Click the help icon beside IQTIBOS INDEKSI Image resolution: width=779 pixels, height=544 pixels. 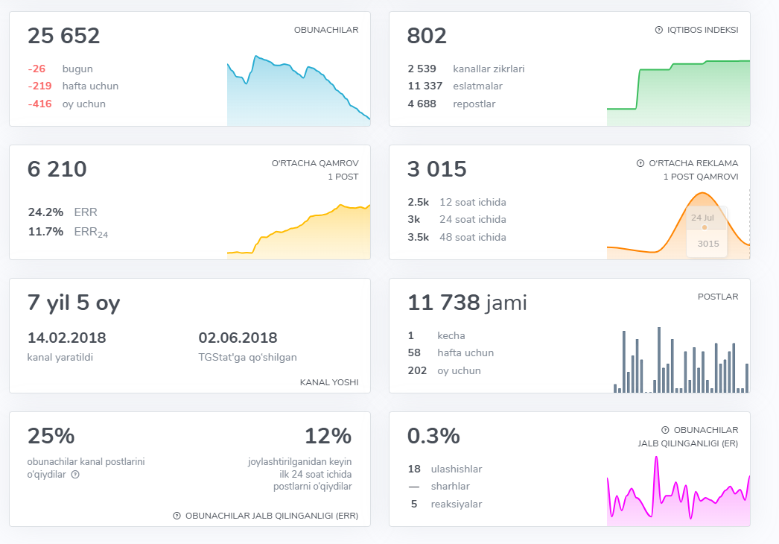coord(658,30)
